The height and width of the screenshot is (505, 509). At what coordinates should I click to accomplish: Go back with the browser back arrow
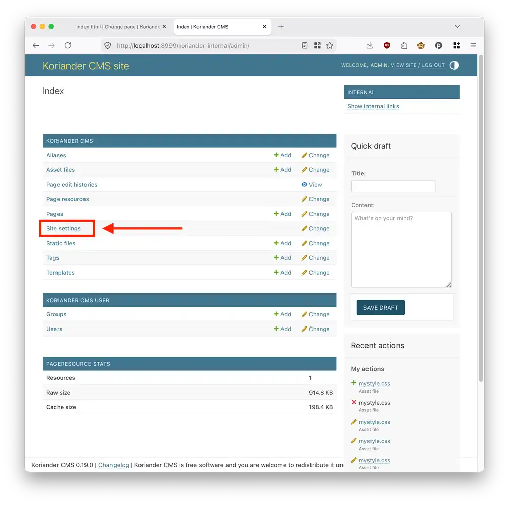coord(36,45)
